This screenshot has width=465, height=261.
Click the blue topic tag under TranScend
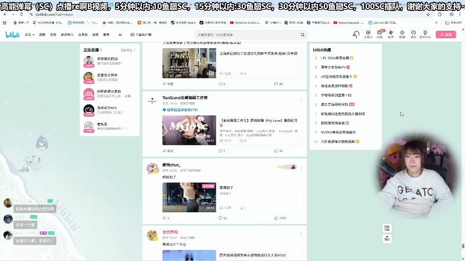180,110
